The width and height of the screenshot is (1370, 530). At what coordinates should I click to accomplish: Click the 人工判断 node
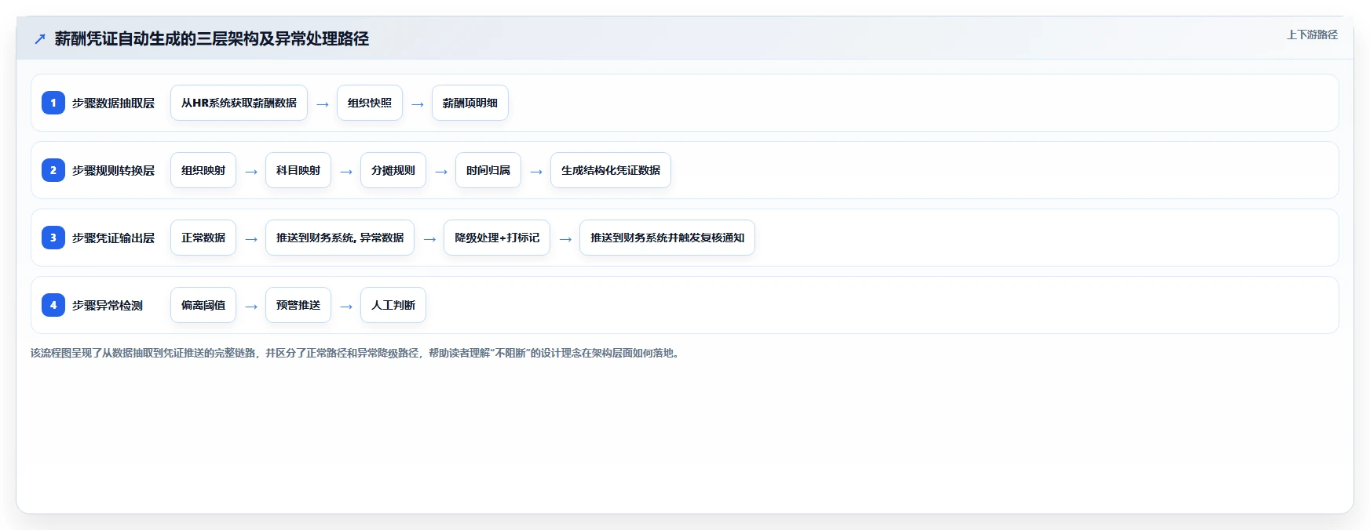coord(393,305)
